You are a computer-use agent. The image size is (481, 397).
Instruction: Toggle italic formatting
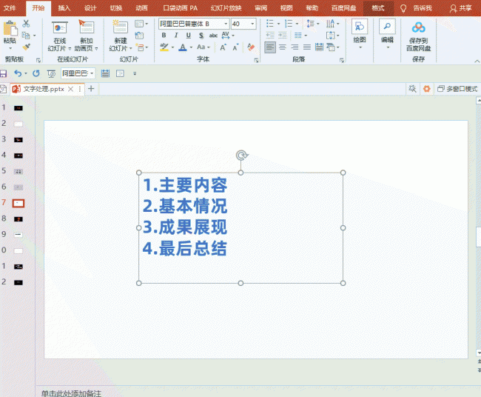point(176,36)
